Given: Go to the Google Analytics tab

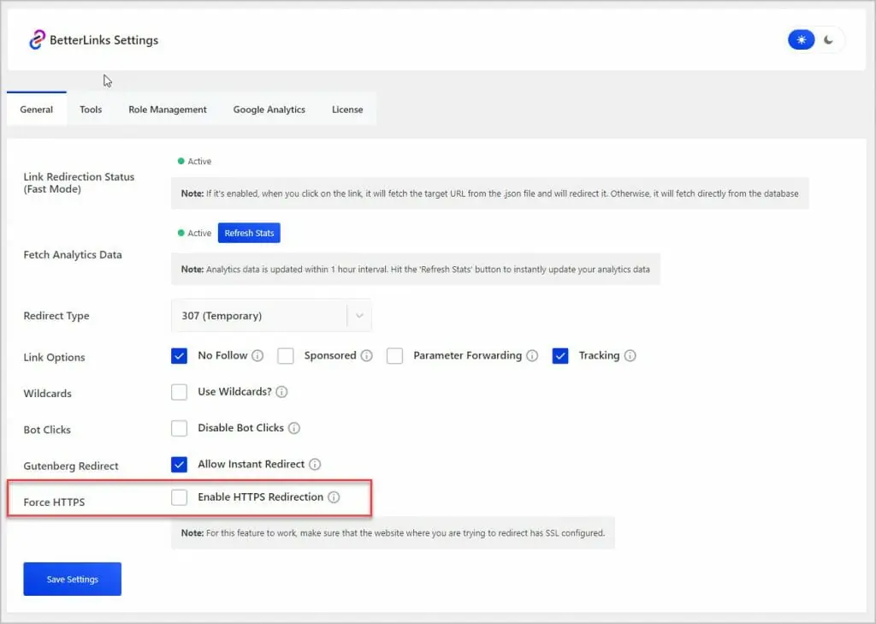Looking at the screenshot, I should click(x=269, y=110).
